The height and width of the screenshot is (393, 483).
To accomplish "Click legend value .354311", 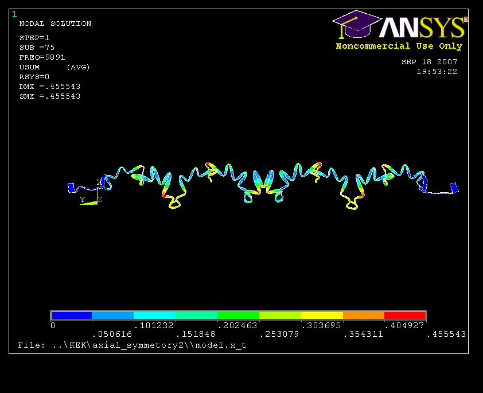I will point(363,334).
